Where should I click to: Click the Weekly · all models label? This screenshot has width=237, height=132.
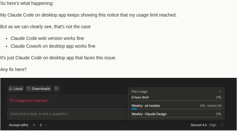tap(146, 106)
